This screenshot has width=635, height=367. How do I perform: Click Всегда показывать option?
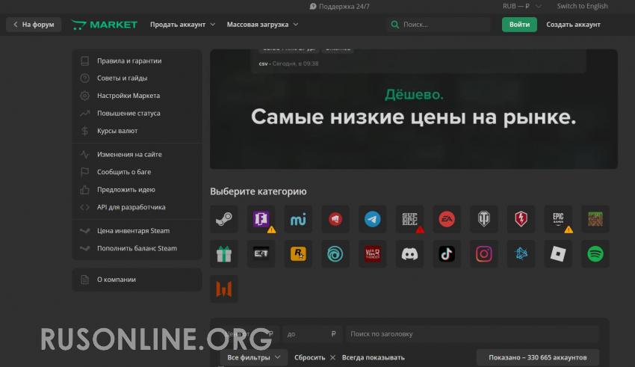pyautogui.click(x=373, y=357)
